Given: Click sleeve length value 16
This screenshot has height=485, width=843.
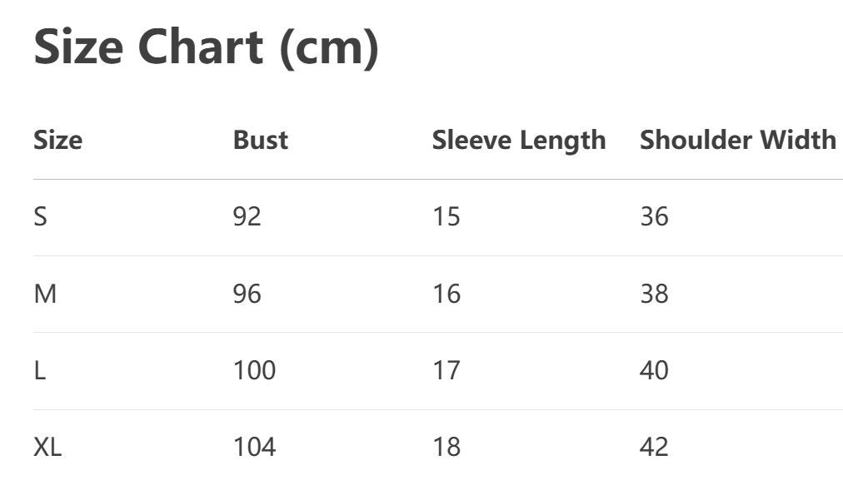Looking at the screenshot, I should [446, 294].
